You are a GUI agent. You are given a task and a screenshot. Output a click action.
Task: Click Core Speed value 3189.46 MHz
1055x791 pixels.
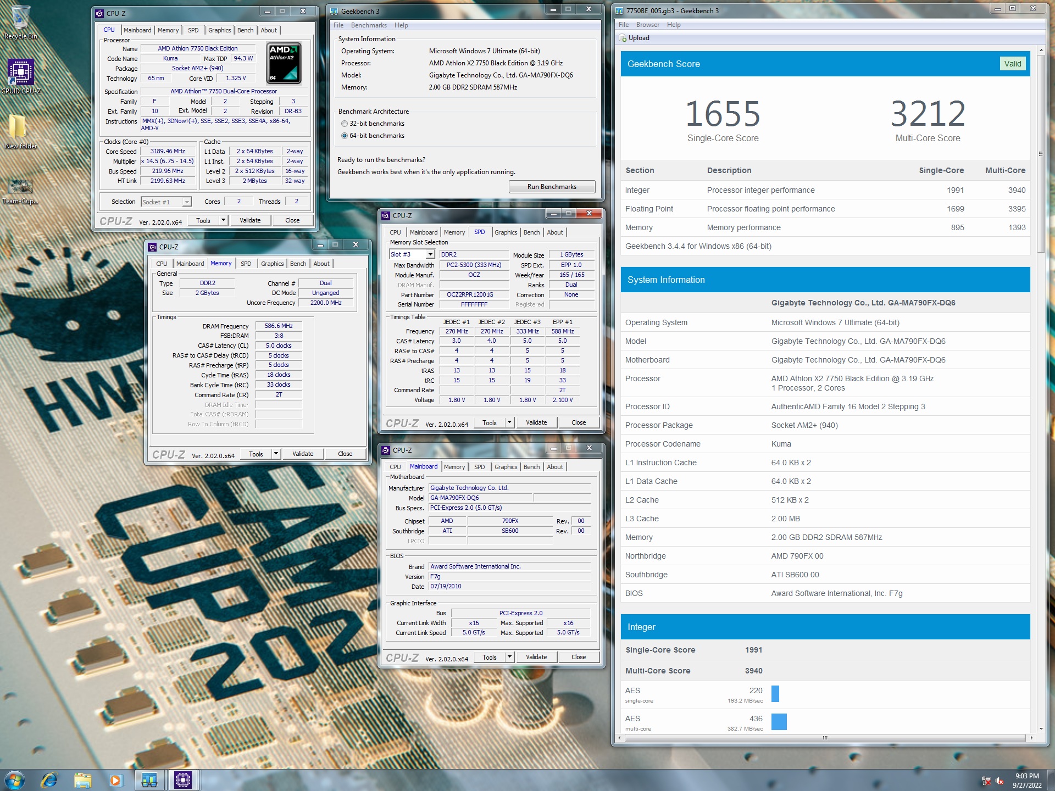pos(168,151)
